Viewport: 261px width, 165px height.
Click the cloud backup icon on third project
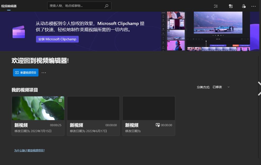pyautogui.click(x=158, y=125)
